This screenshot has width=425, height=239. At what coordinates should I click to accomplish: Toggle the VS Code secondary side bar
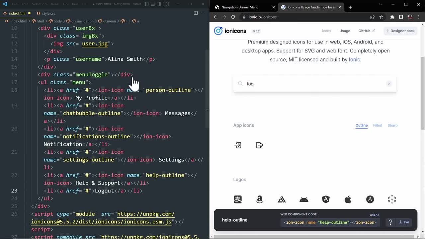coord(159,4)
